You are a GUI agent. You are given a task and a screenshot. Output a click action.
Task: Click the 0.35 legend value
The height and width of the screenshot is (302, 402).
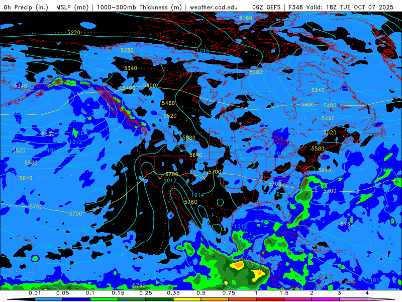tap(173, 293)
